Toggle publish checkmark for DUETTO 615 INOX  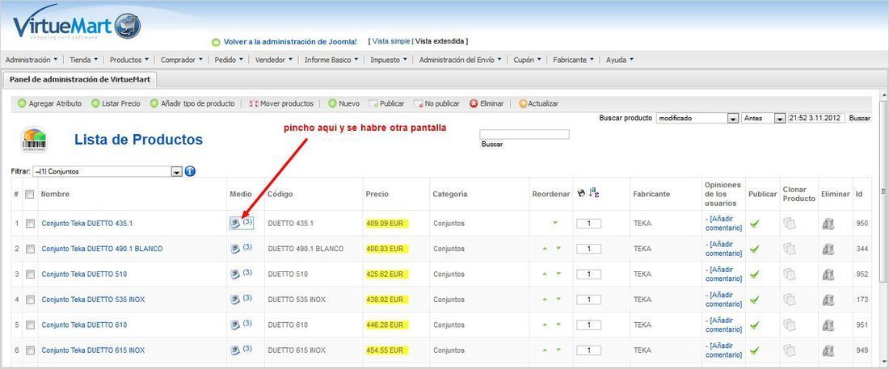[754, 350]
